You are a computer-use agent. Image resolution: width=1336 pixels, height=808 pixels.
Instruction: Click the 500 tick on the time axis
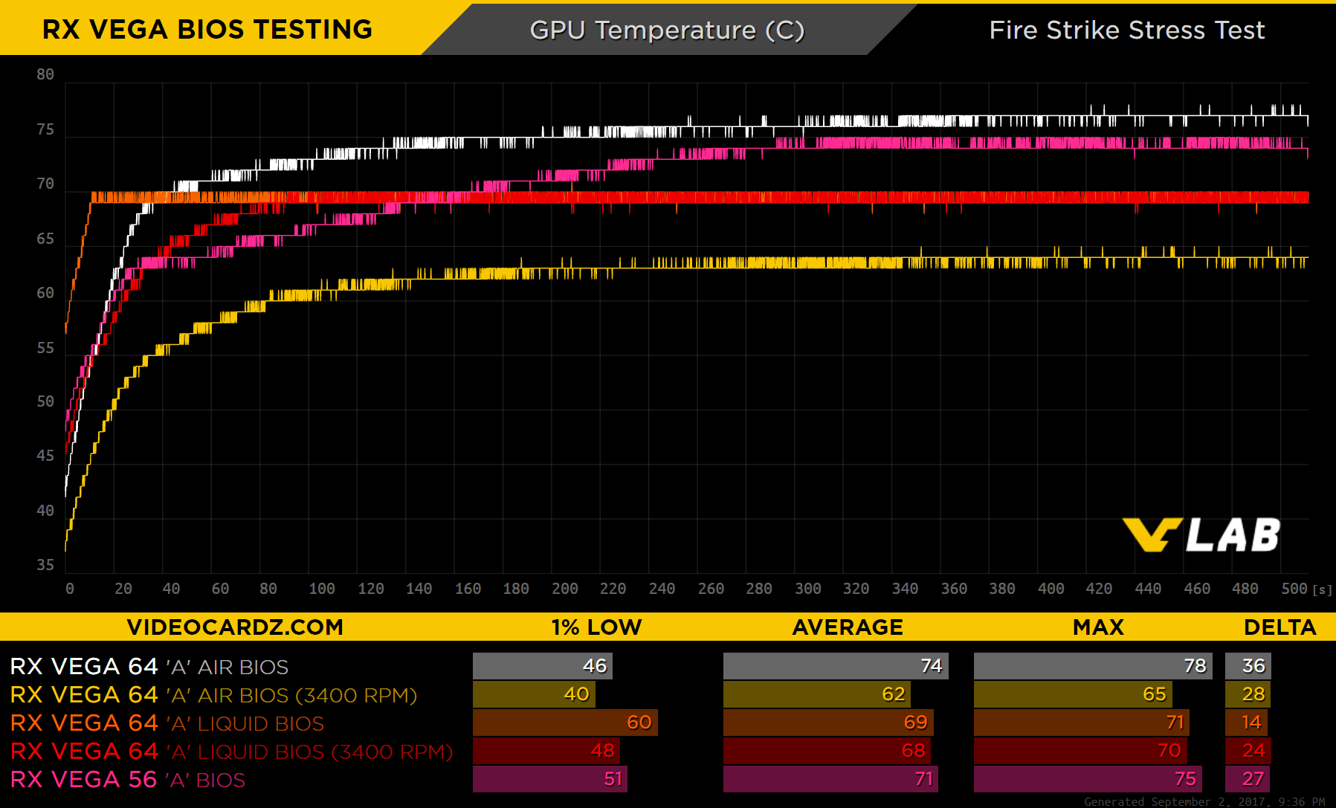point(1294,589)
